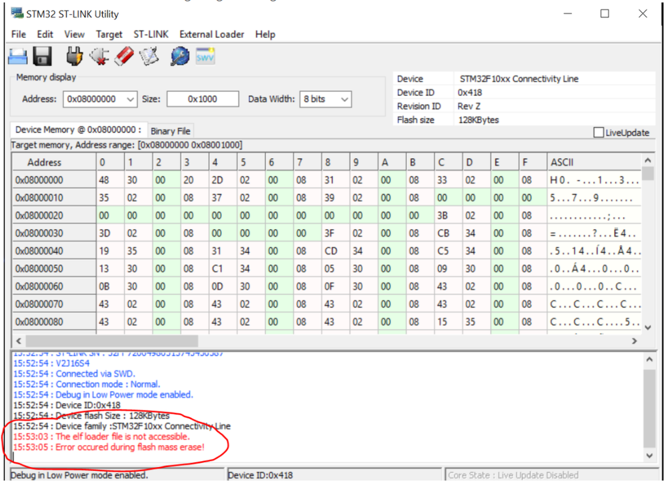Image resolution: width=666 pixels, height=483 pixels.
Task: Select the 0x08000050 address row label
Action: tap(54, 268)
